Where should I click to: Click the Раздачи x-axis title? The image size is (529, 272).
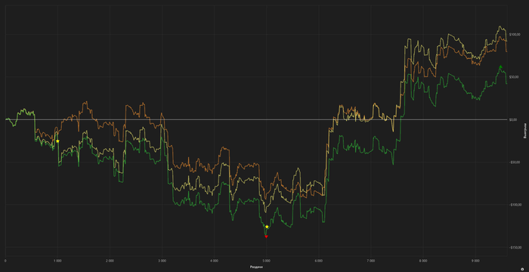tap(256, 267)
